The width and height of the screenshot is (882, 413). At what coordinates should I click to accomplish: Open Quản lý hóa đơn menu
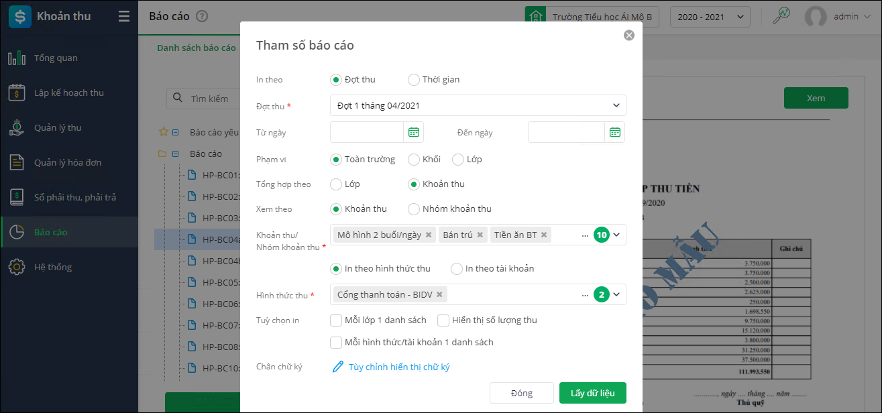click(x=67, y=163)
